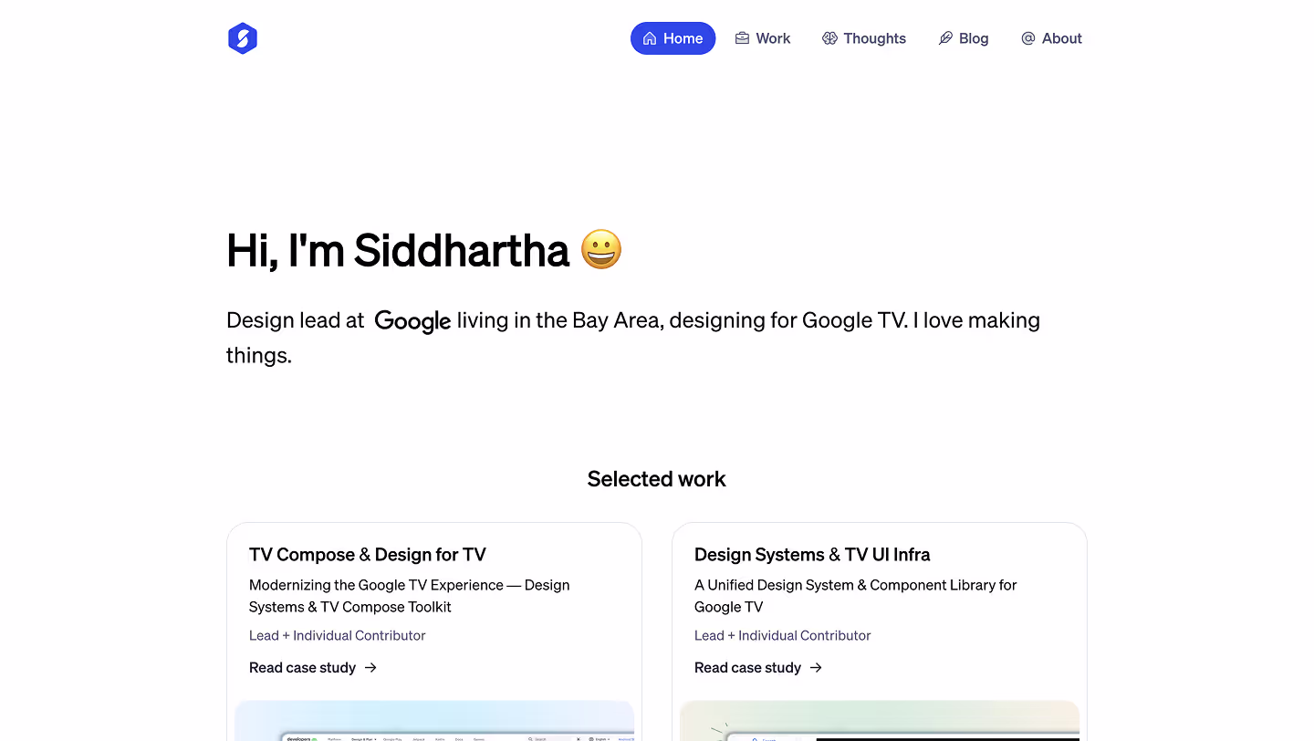
Task: Click the blue S logo in the header
Action: (242, 38)
